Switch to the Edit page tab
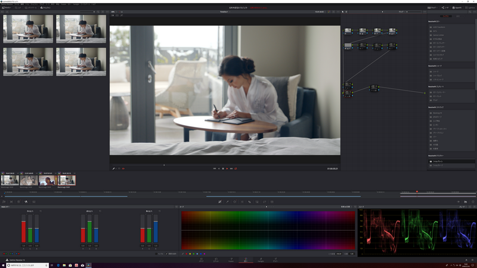 216,260
